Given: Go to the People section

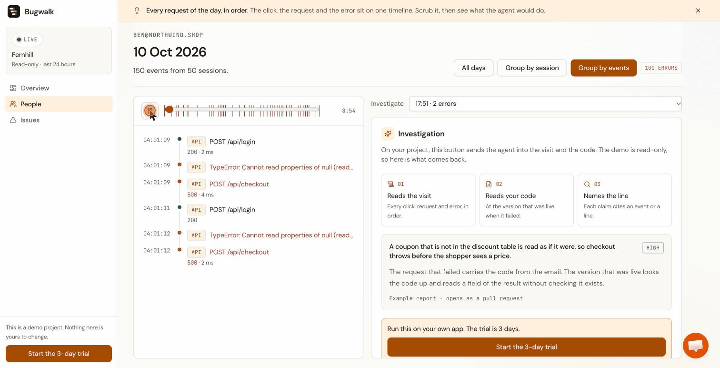Looking at the screenshot, I should tap(59, 104).
